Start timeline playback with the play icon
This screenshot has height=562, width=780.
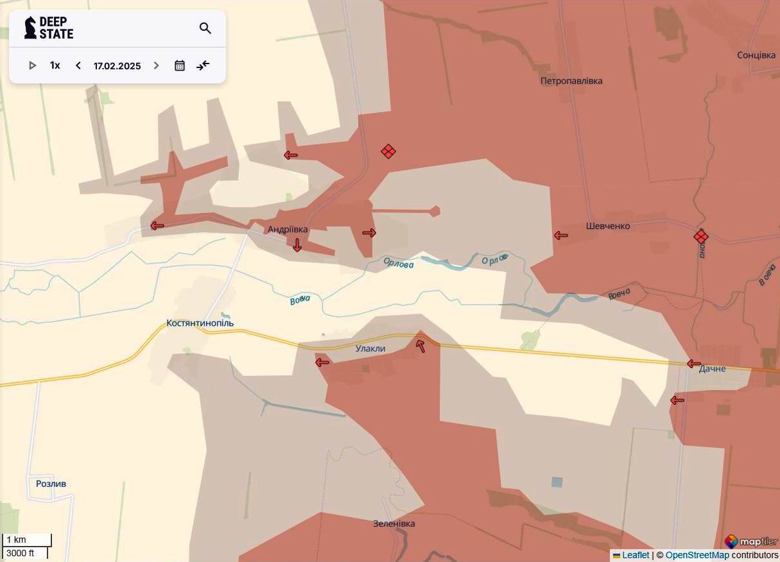click(32, 65)
